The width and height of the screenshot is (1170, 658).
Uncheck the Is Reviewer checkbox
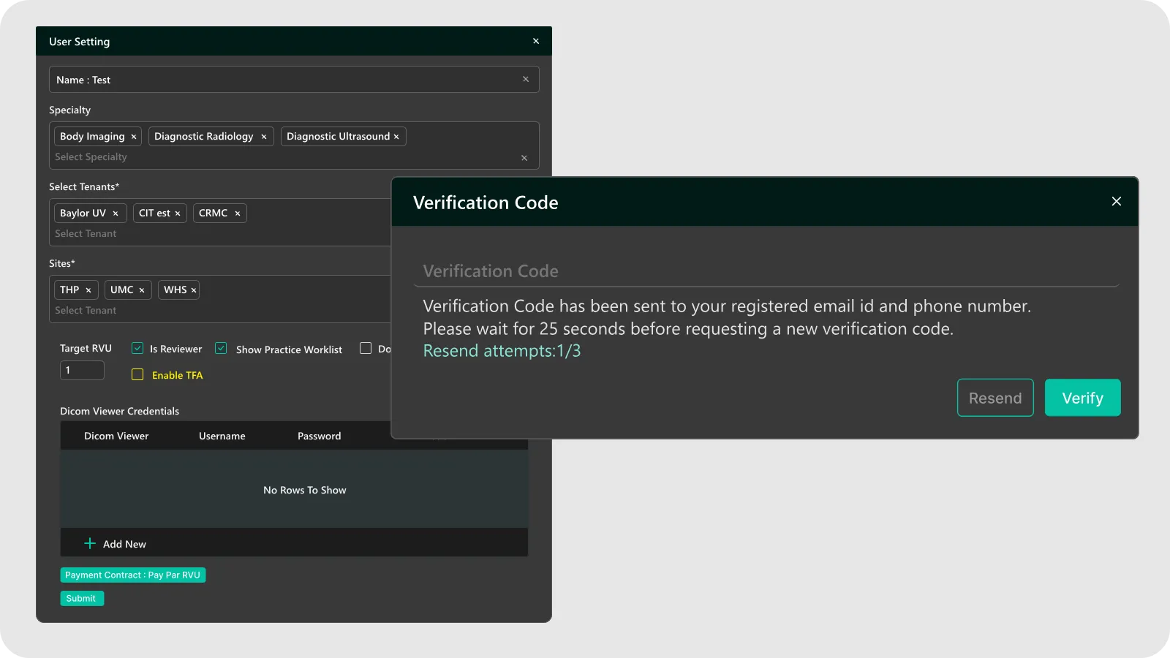click(137, 349)
